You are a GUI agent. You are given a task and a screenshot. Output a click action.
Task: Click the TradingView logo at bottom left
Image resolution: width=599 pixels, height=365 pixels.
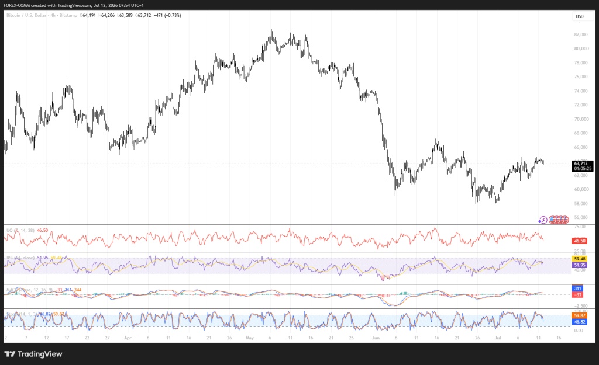33,354
